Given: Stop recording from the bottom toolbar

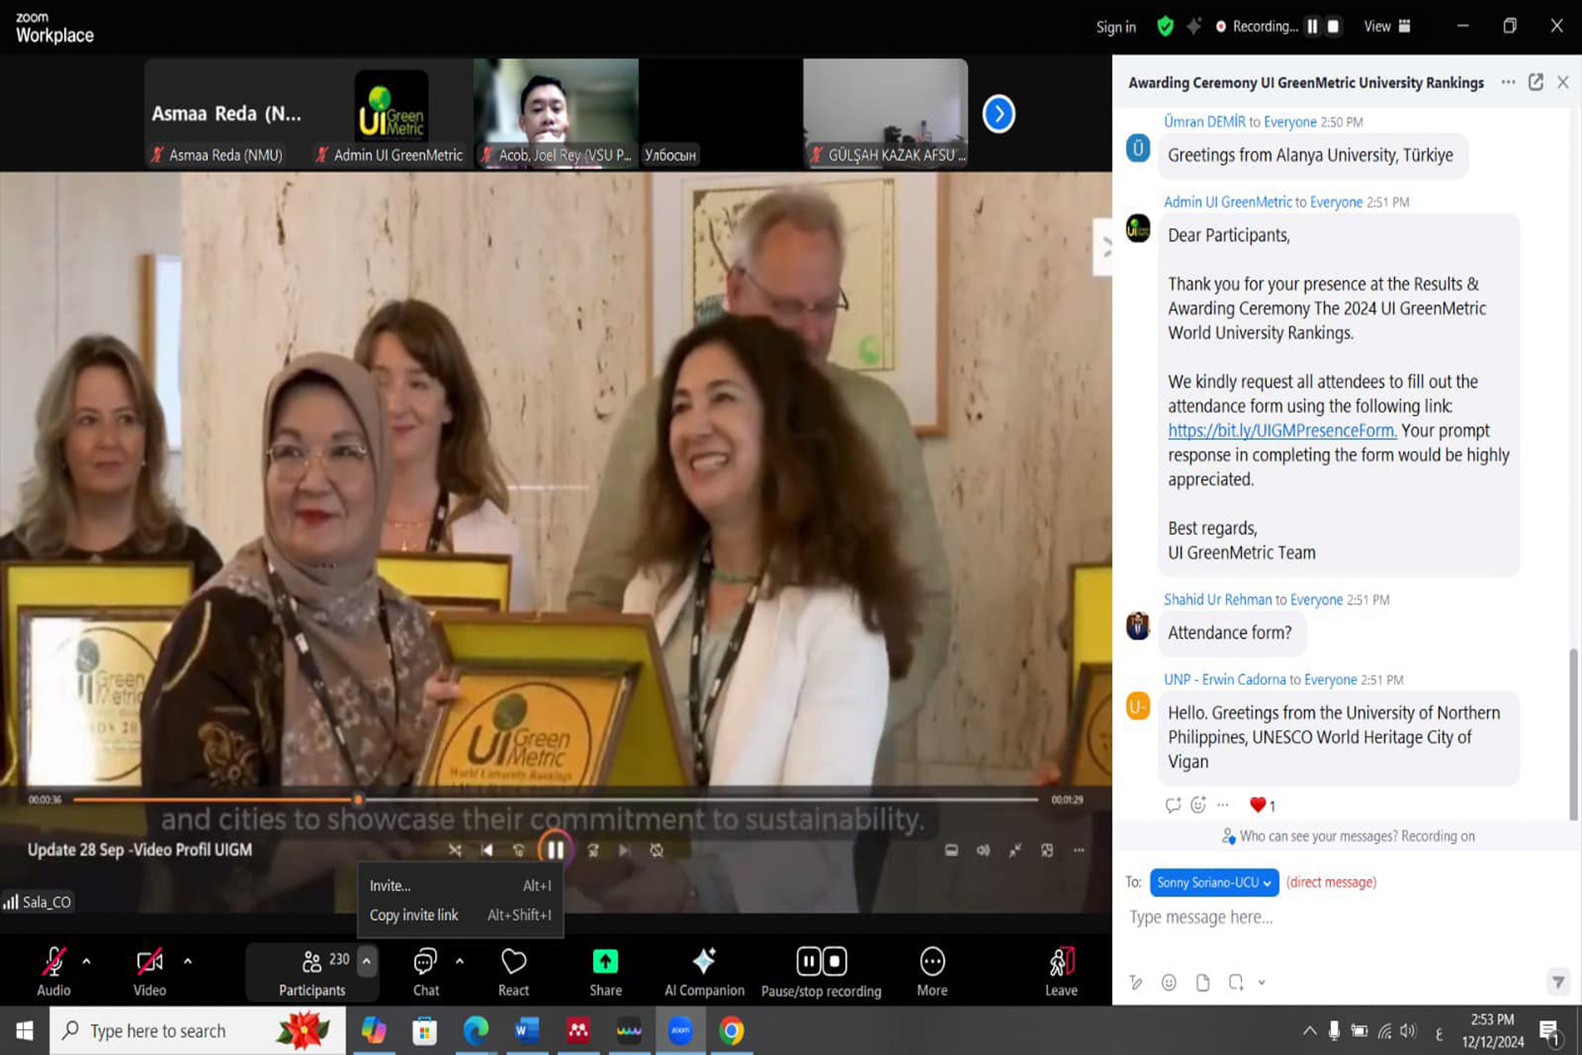Looking at the screenshot, I should point(835,962).
